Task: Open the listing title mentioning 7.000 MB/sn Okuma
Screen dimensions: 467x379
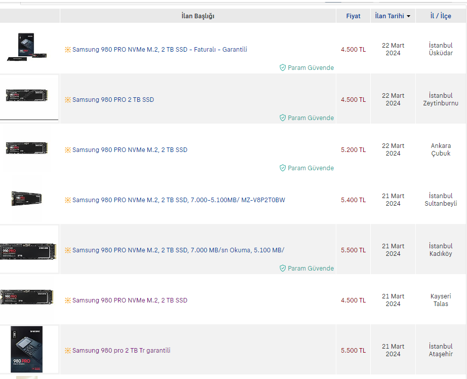Action: (178, 250)
